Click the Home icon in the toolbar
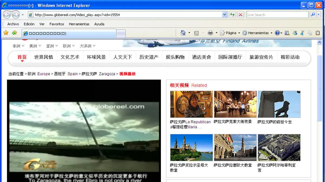 click(x=183, y=33)
